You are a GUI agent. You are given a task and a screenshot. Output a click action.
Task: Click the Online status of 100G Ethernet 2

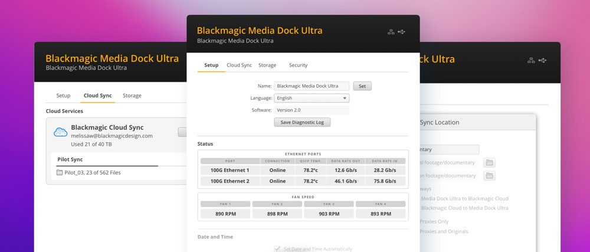(x=278, y=181)
